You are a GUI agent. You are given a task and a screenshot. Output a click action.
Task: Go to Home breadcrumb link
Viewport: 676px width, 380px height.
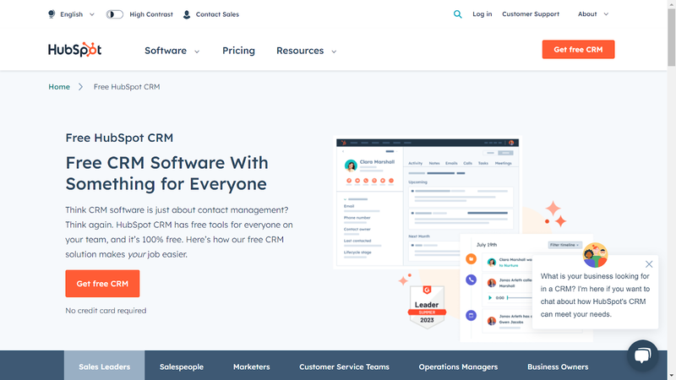pyautogui.click(x=59, y=87)
